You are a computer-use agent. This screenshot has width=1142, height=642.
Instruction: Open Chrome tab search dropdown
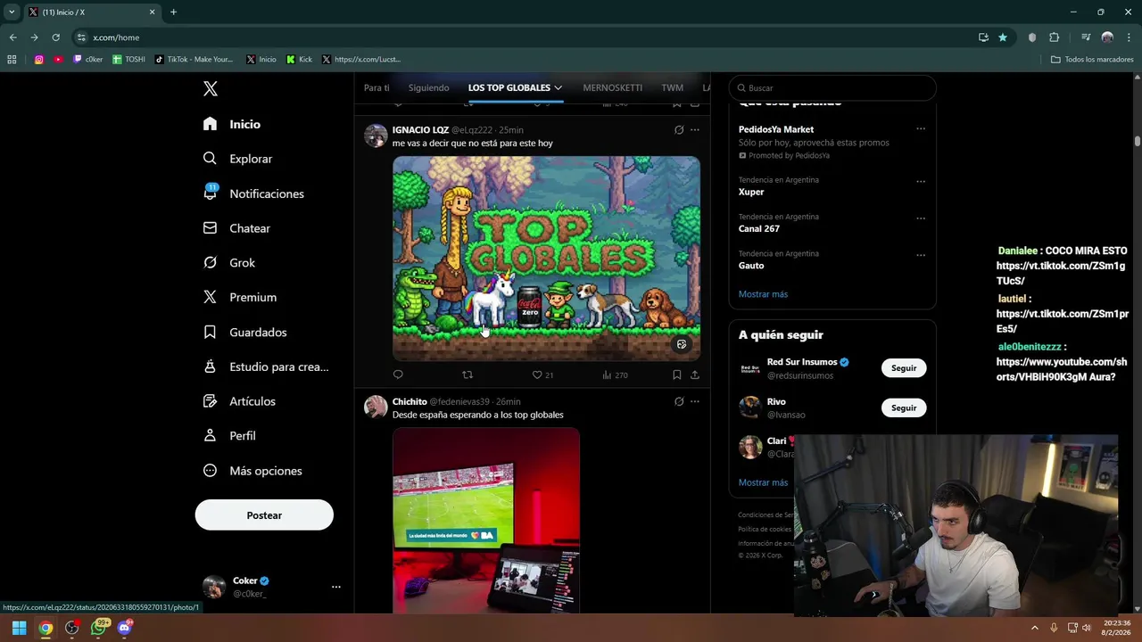click(12, 12)
